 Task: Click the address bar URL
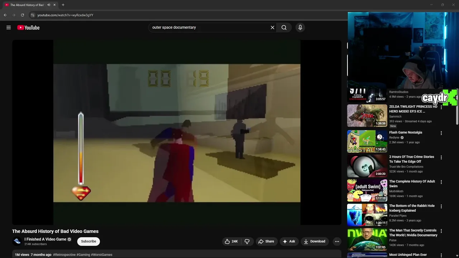click(x=65, y=15)
